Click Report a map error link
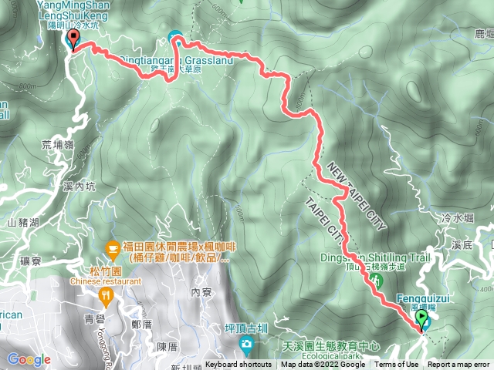The image size is (494, 370). coord(458,365)
